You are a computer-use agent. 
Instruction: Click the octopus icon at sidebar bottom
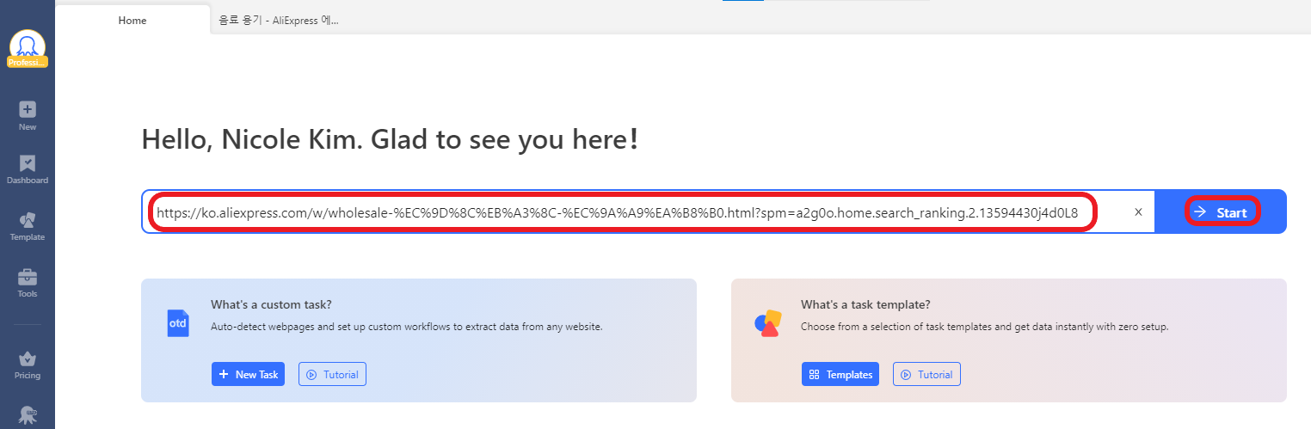[x=28, y=415]
